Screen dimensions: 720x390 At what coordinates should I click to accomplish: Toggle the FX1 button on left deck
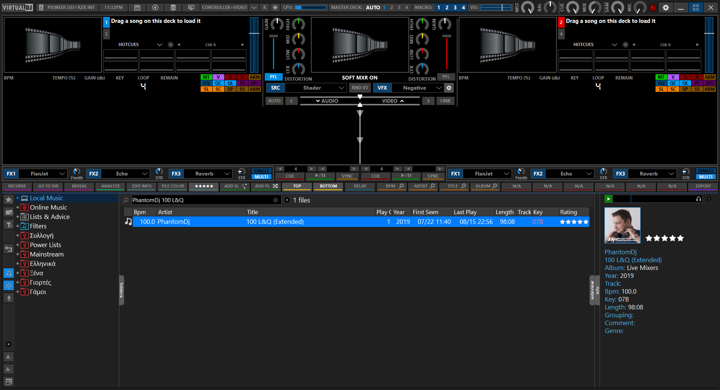click(11, 174)
